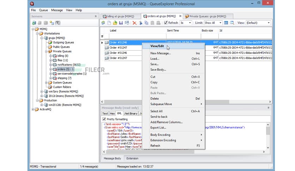
Task: Click the save floppy disk toolbar icon
Action: pyautogui.click(x=121, y=23)
